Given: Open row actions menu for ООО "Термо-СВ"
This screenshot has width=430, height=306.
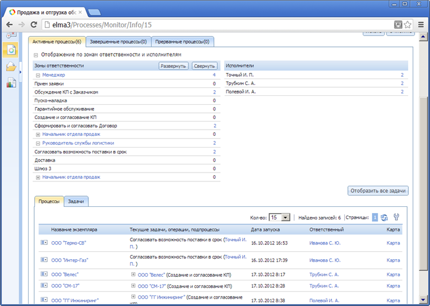Looking at the screenshot, I should pyautogui.click(x=44, y=243).
